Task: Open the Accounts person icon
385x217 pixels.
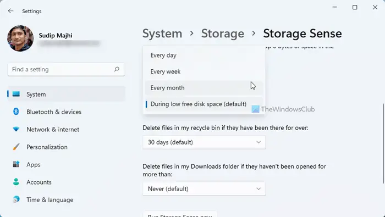Action: coord(16,182)
